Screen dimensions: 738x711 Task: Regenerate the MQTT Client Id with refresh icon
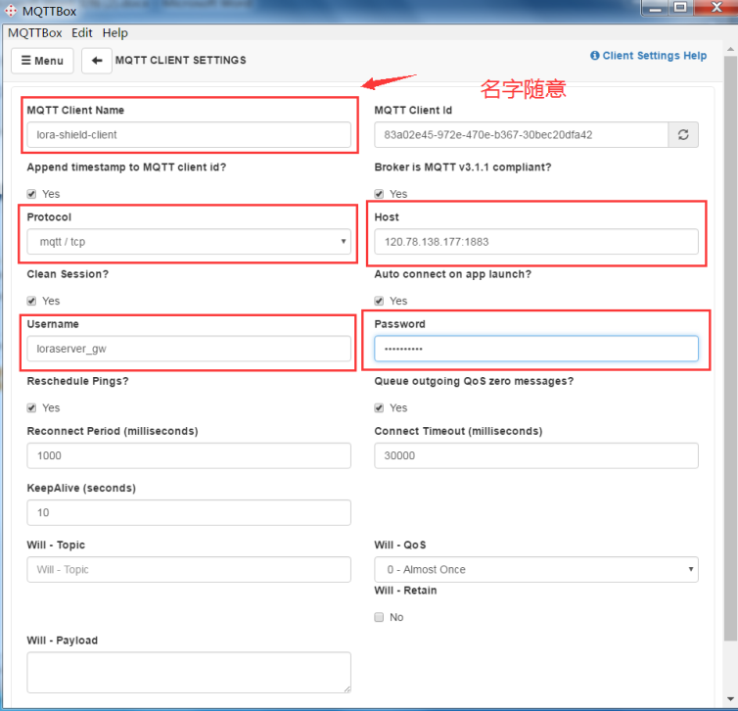click(x=683, y=135)
